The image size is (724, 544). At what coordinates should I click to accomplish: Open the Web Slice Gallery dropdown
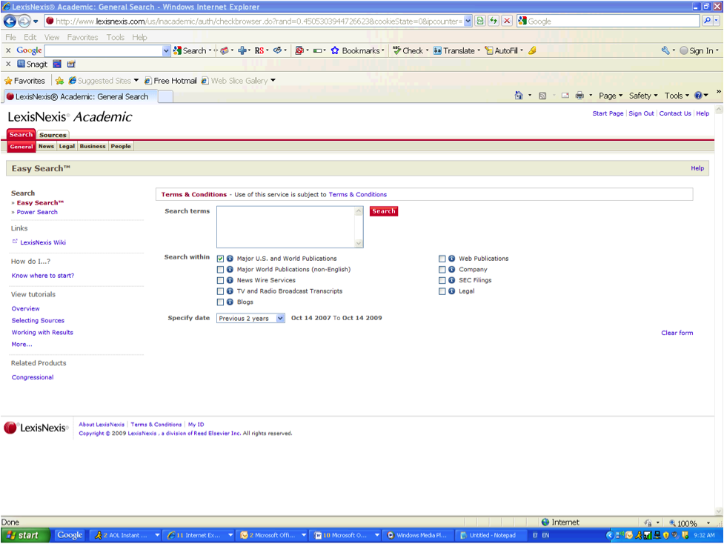point(273,81)
